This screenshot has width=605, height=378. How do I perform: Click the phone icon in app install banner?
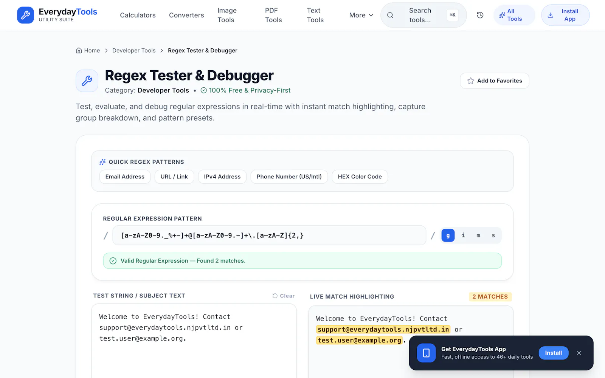pyautogui.click(x=426, y=353)
